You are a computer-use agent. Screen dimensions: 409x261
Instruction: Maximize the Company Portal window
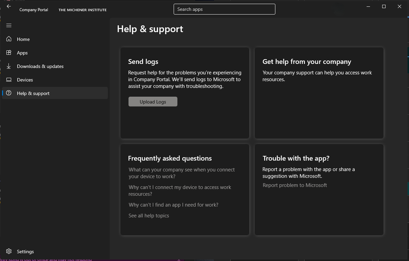[384, 6]
